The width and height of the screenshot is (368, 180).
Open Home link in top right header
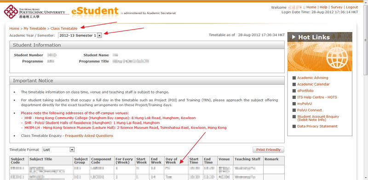tap(311, 7)
